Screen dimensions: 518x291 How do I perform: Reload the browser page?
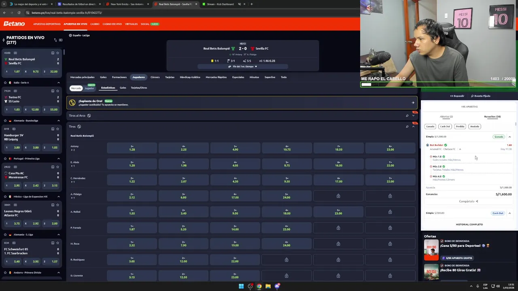pos(19,13)
